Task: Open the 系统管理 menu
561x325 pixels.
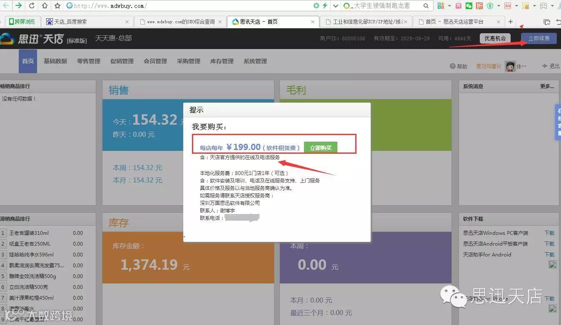Action: click(255, 61)
